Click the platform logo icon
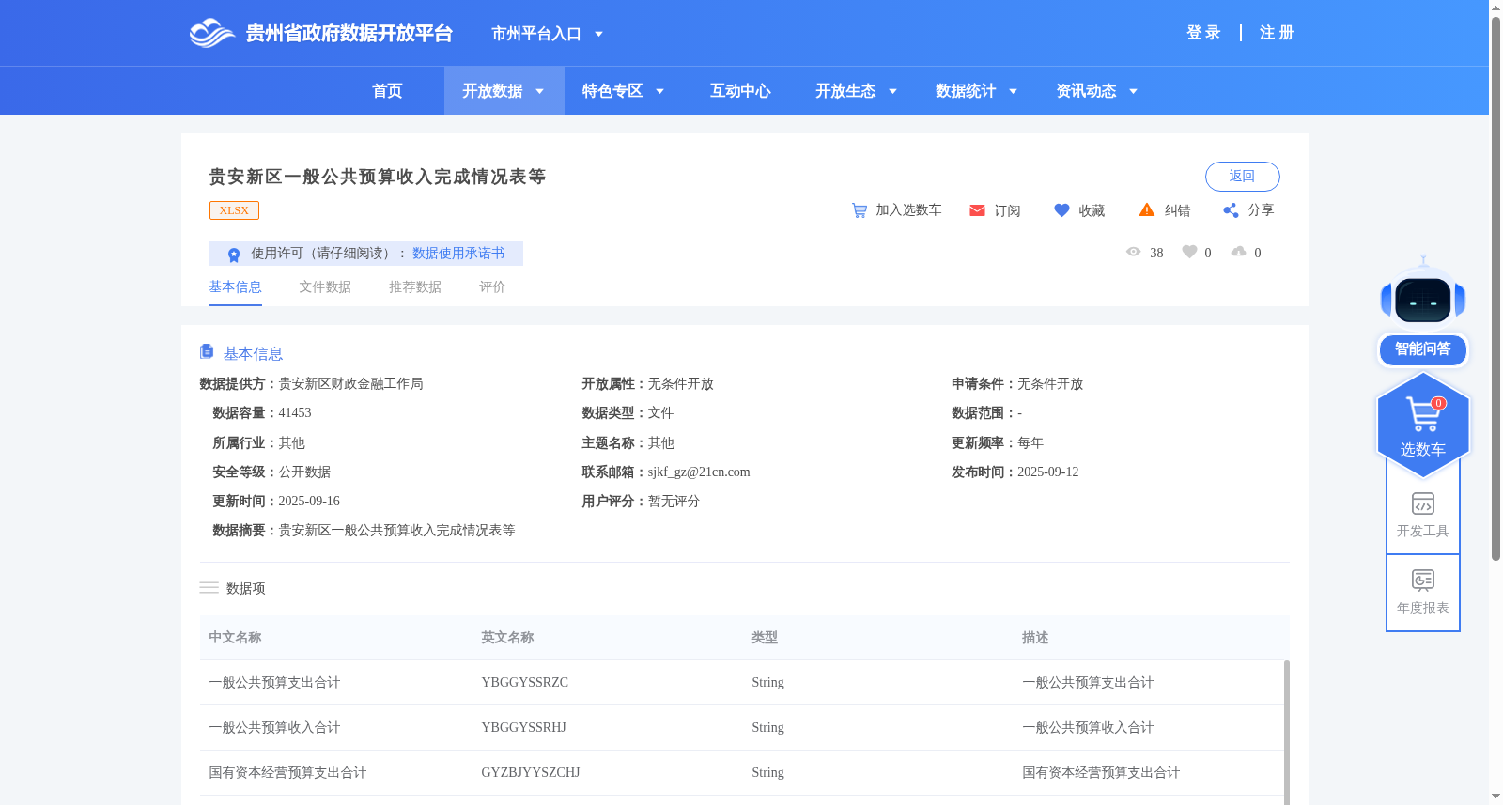The image size is (1503, 805). coord(211,33)
